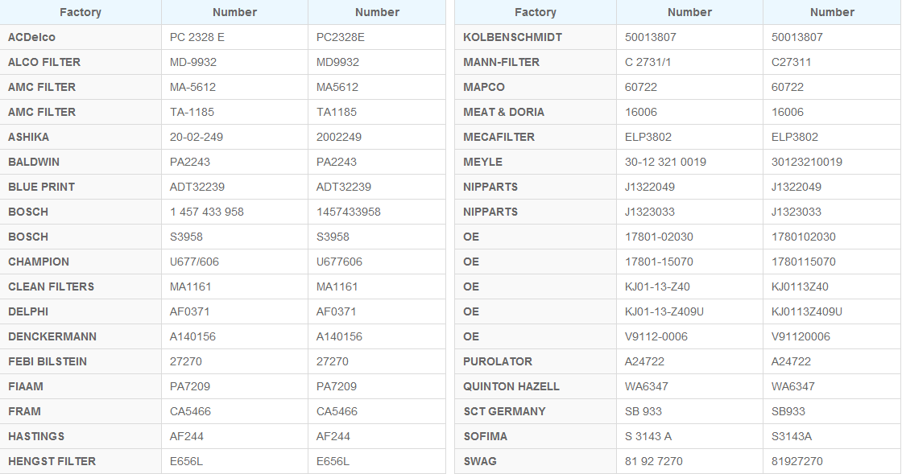The height and width of the screenshot is (474, 902).
Task: Select the ACDelco factory cell
Action: pos(81,37)
